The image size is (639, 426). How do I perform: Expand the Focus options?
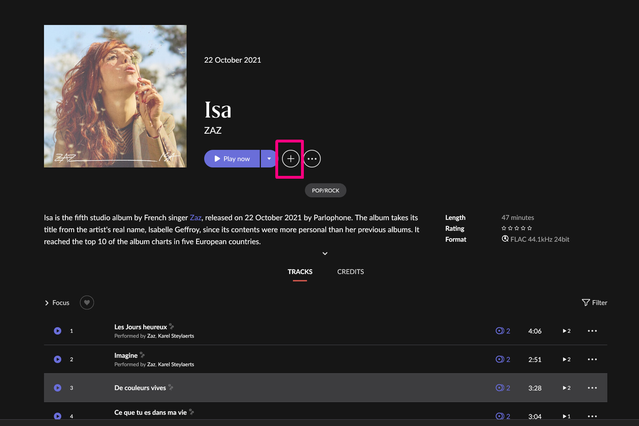coord(57,303)
